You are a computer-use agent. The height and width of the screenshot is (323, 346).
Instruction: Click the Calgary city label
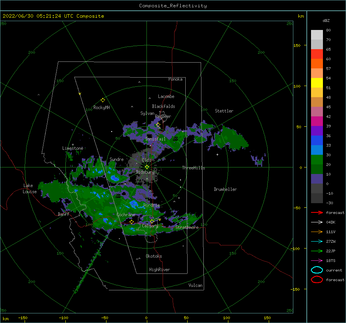coord(150,226)
